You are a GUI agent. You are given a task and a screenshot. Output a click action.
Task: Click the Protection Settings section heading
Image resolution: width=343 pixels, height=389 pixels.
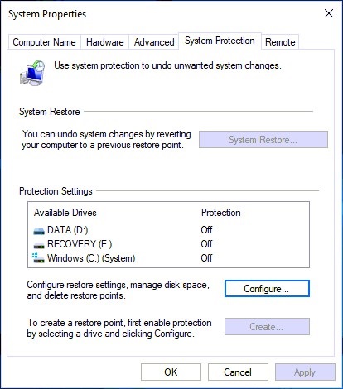(x=56, y=191)
